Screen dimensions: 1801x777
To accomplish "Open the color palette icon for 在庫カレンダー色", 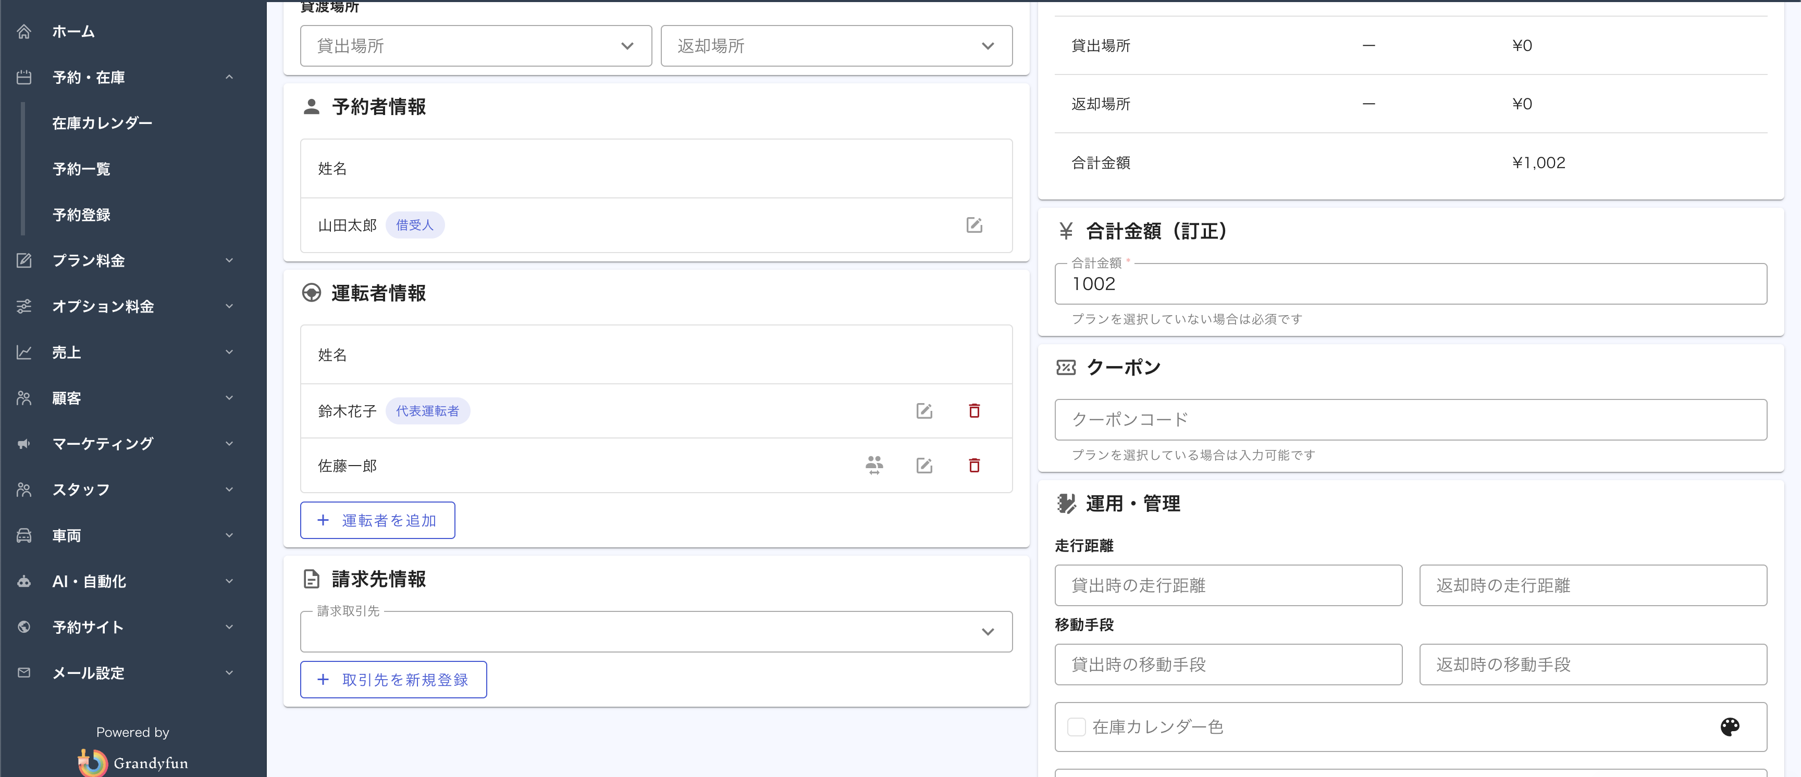I will tap(1730, 726).
